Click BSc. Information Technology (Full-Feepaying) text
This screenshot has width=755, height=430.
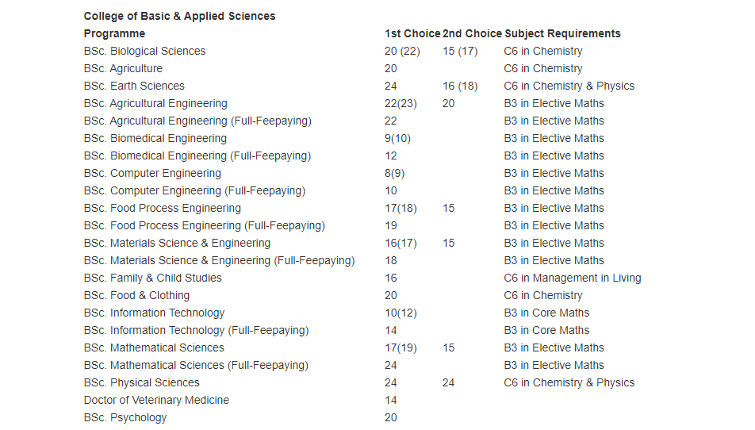point(196,330)
